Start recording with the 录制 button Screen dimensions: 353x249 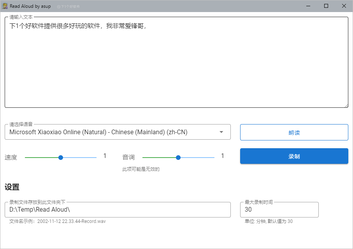tap(294, 156)
